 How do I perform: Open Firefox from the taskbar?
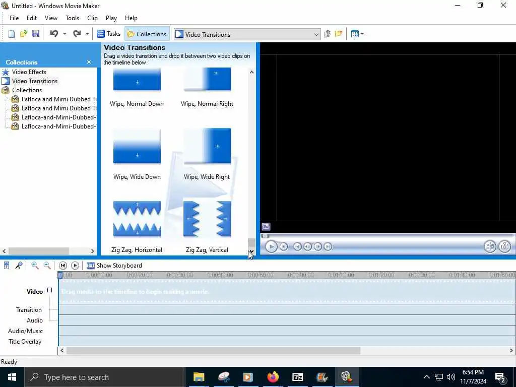coord(273,377)
